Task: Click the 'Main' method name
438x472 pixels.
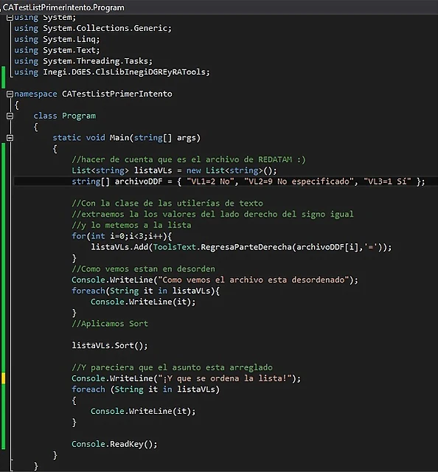Action: point(119,138)
